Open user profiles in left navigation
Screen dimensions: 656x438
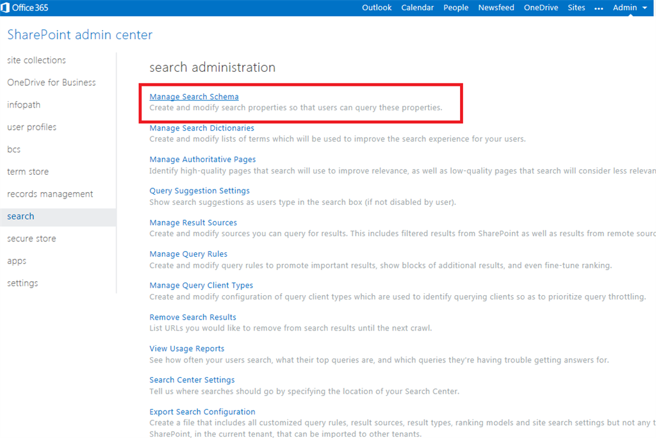pos(32,127)
